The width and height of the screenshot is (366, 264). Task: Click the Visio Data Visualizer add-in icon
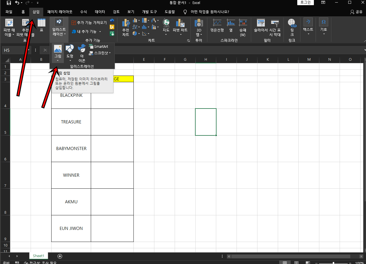(x=112, y=21)
